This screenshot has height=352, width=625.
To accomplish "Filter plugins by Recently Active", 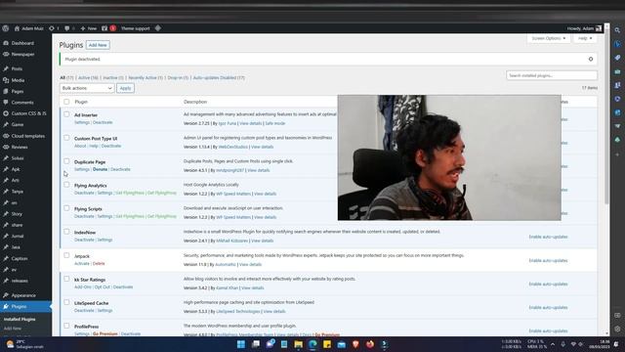I will (146, 78).
